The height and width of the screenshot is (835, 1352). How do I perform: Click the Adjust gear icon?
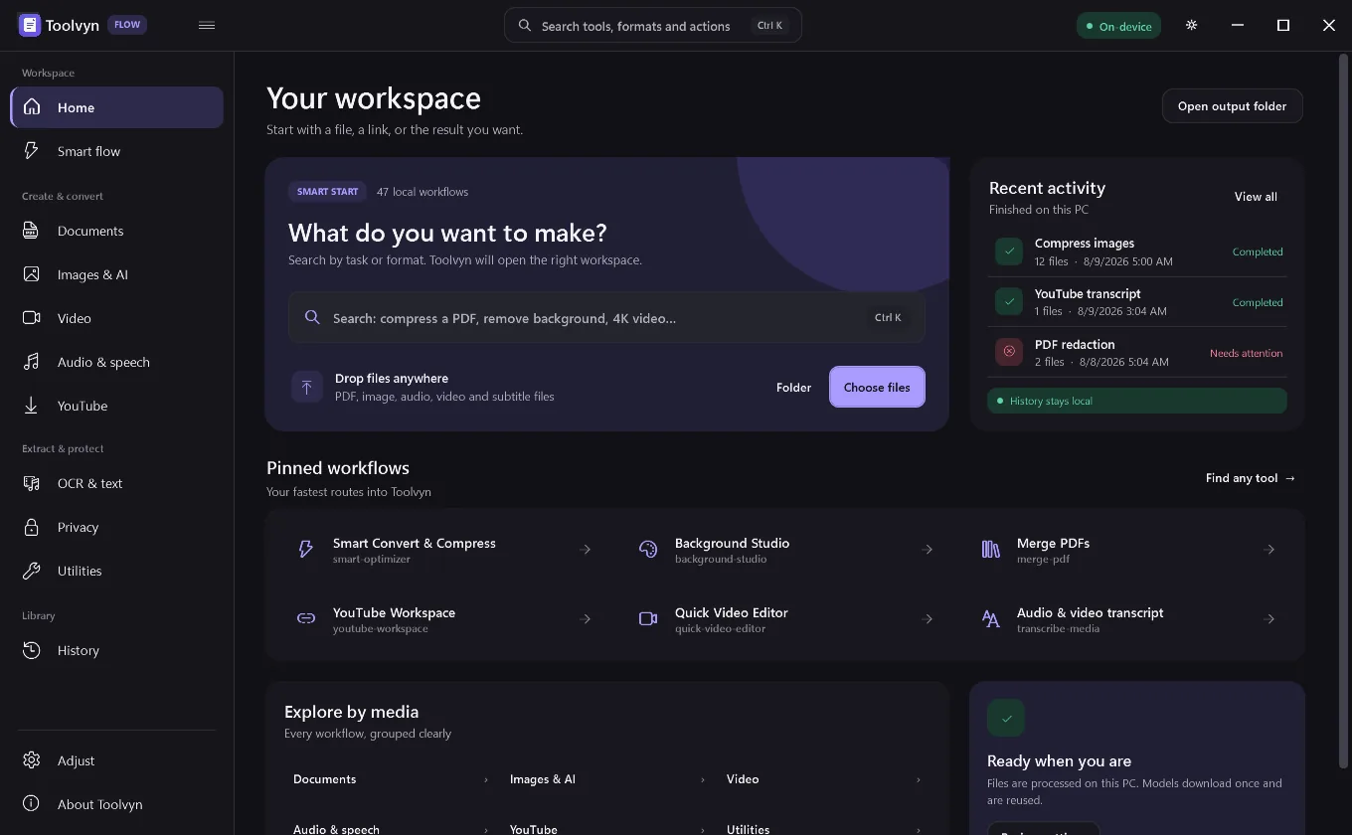click(32, 760)
